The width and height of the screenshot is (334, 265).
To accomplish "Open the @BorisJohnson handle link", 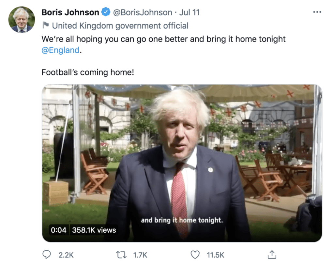I will point(142,13).
